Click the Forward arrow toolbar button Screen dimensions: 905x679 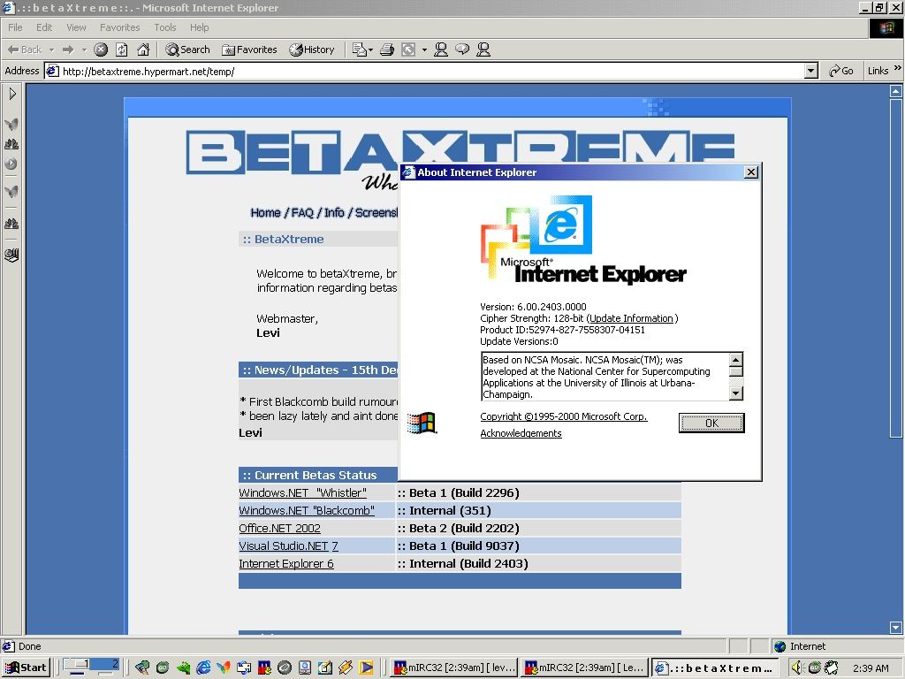pos(68,50)
